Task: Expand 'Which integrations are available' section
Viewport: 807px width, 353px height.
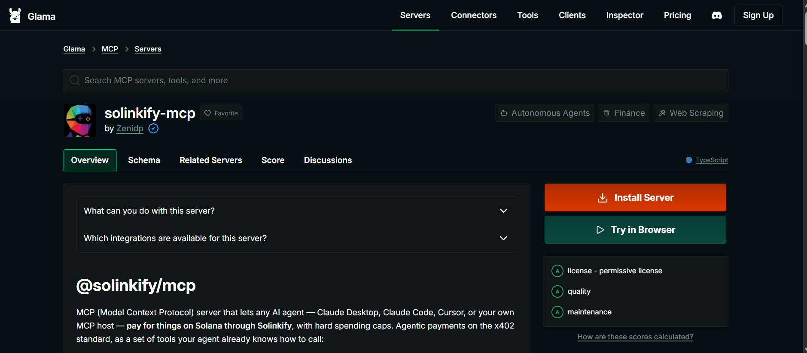Action: coord(296,238)
